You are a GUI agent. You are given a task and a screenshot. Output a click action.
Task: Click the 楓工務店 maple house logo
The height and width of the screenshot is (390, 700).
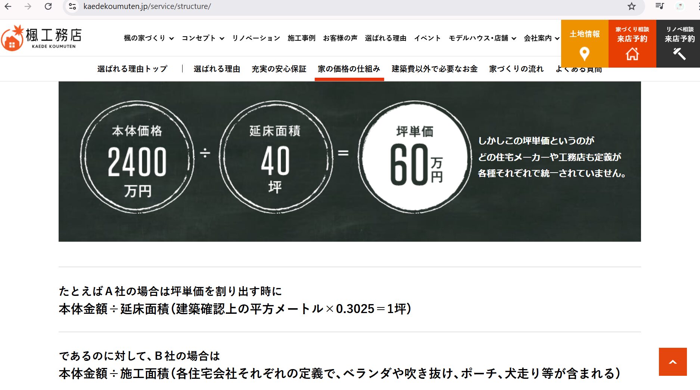(41, 38)
